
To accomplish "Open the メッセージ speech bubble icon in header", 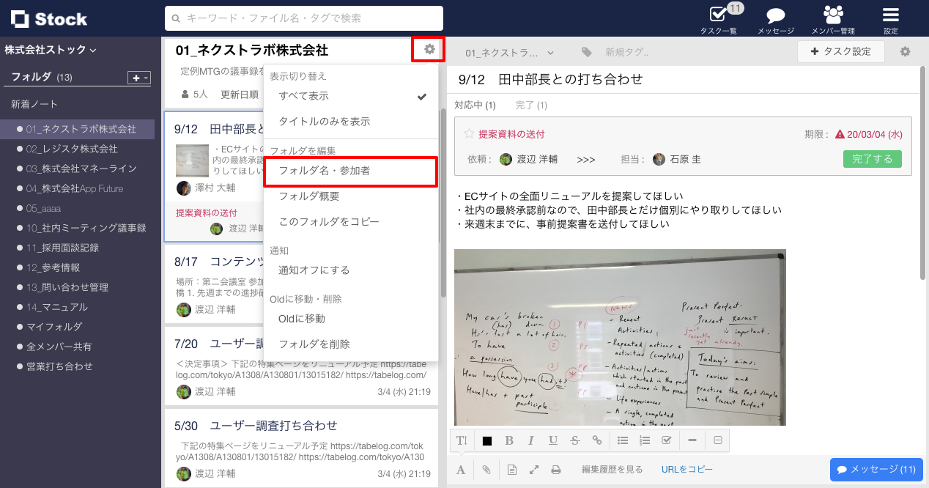I will 776,18.
